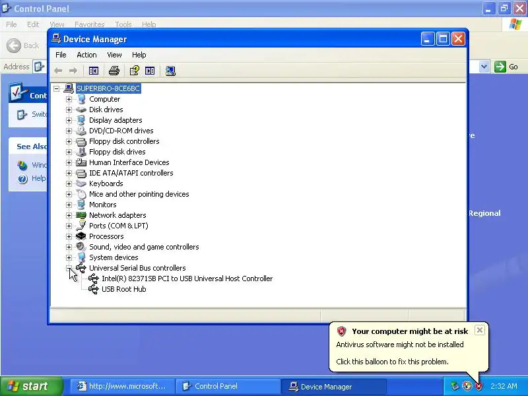Click the security shield tray icon
This screenshot has width=528, height=396.
(x=478, y=386)
